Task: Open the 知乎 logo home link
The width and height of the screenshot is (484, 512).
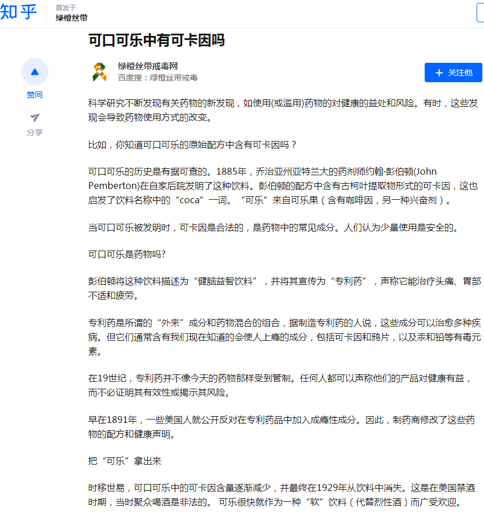Action: pyautogui.click(x=18, y=12)
